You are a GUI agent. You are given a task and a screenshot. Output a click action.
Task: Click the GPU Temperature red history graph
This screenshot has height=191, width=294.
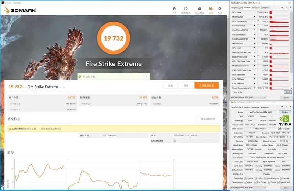click(x=279, y=21)
